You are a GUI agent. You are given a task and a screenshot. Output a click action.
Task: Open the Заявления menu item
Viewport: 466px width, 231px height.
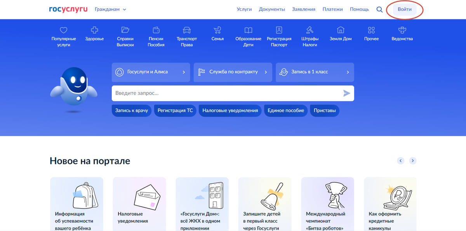304,9
